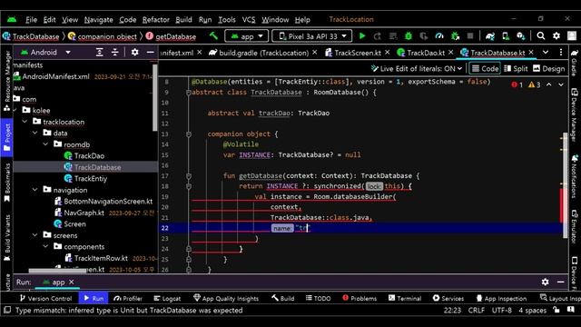581x327 pixels.
Task: Click Collapse All icon in Project panel
Action: (x=115, y=53)
